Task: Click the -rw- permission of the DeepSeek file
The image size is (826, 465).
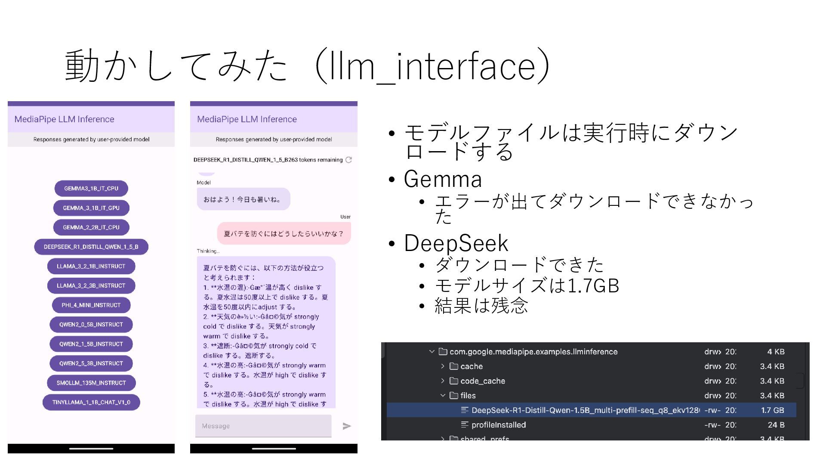Action: [x=712, y=410]
